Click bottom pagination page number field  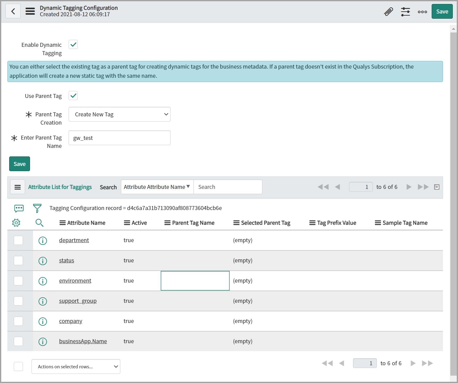tap(365, 363)
